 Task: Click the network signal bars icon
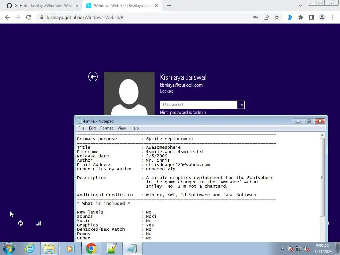38,223
